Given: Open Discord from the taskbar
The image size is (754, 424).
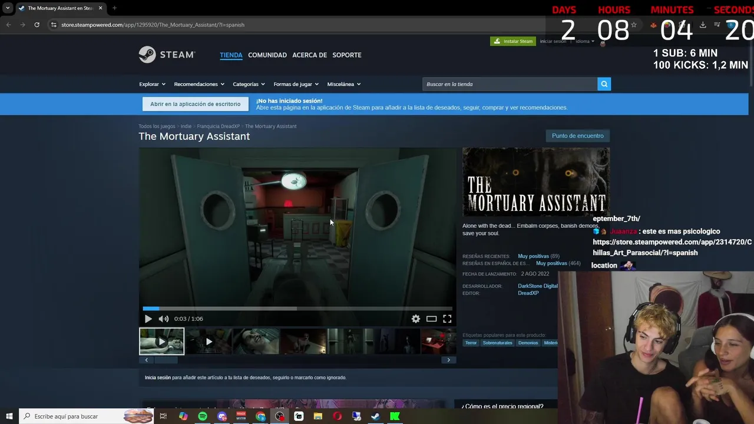Looking at the screenshot, I should [x=222, y=416].
